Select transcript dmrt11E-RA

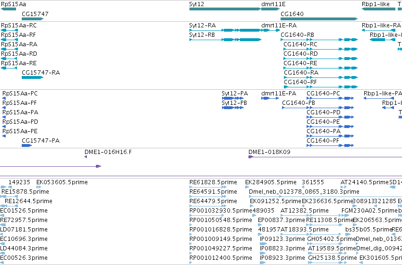coord(279,26)
